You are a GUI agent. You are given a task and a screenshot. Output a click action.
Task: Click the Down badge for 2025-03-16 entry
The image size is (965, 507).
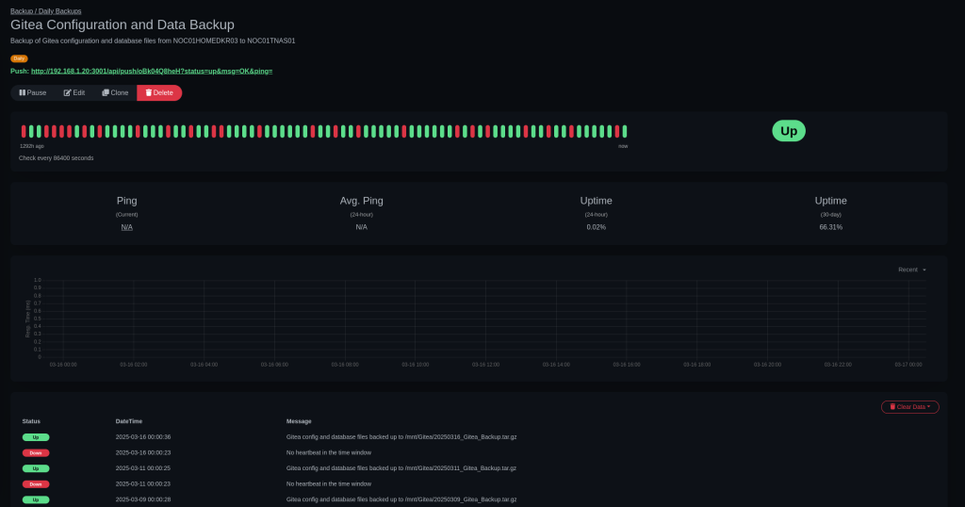(x=36, y=452)
